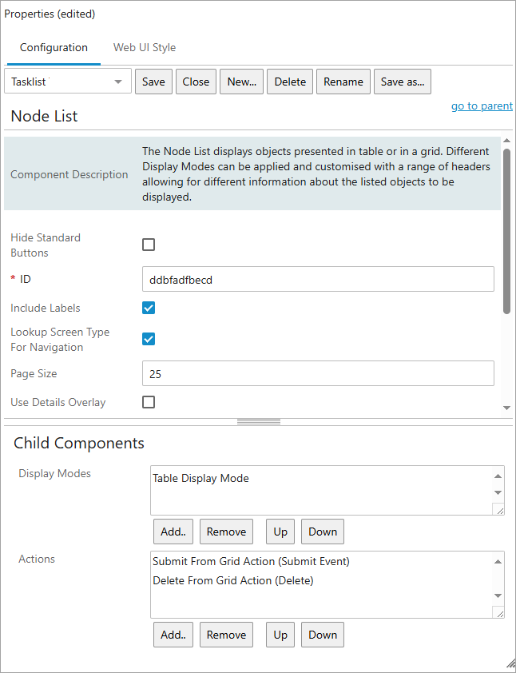
Task: Click the horizontal splitter handle above Child Components
Action: click(x=259, y=421)
